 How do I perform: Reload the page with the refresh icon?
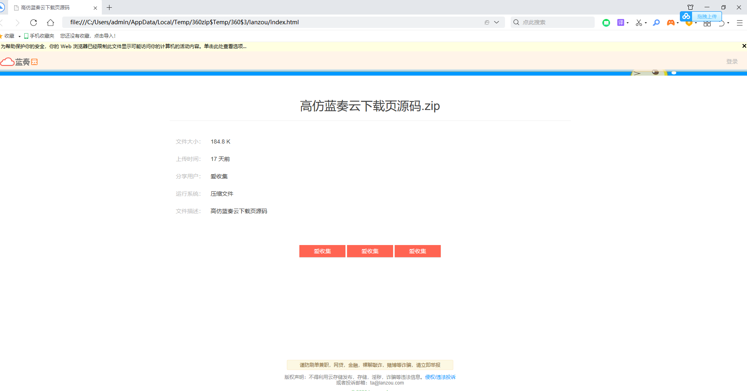pos(34,23)
